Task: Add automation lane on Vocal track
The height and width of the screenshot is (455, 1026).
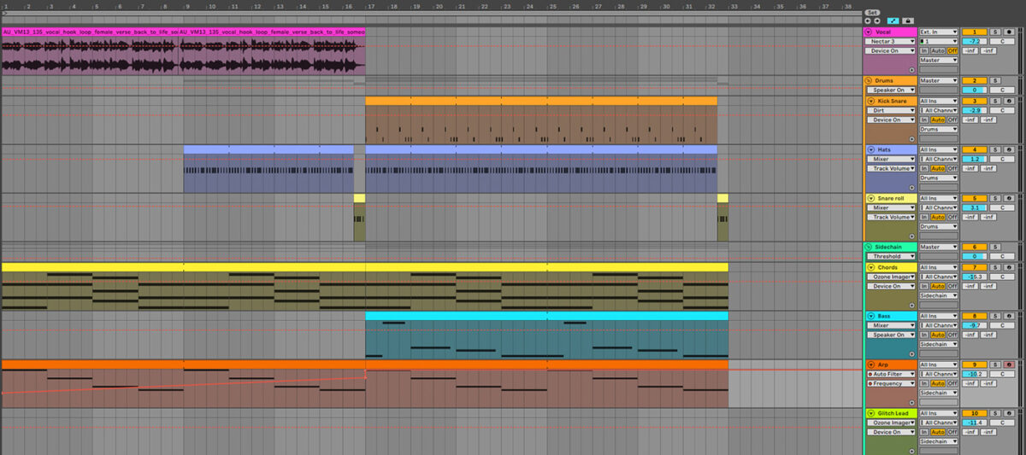Action: (x=911, y=70)
